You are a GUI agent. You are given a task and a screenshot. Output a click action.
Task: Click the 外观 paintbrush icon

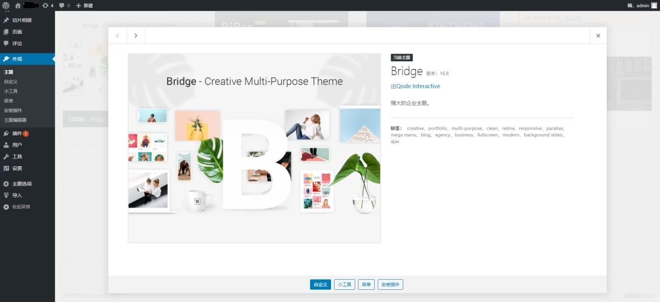pyautogui.click(x=6, y=59)
